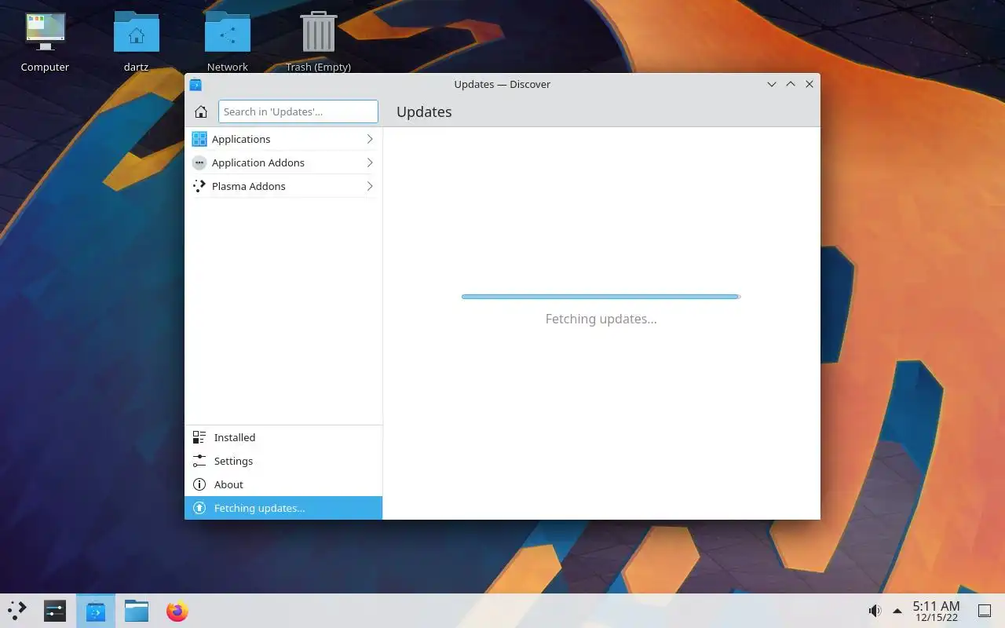1005x628 pixels.
Task: Close the Discover window
Action: [809, 84]
